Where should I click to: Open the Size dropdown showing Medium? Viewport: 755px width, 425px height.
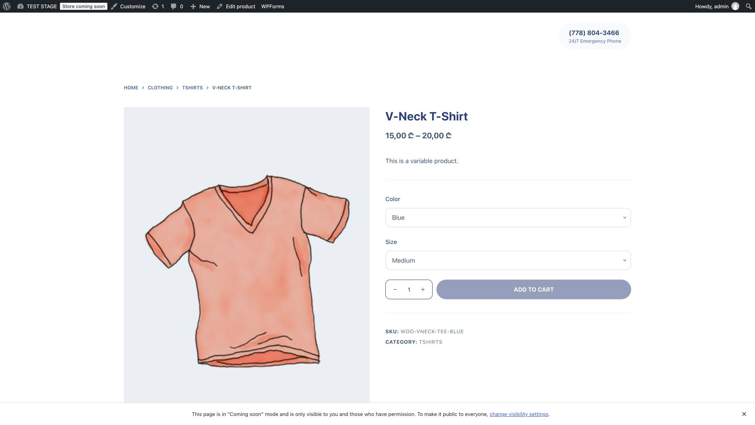(x=508, y=261)
